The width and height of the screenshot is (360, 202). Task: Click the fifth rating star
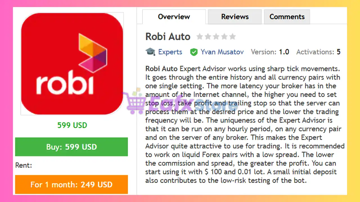point(232,36)
